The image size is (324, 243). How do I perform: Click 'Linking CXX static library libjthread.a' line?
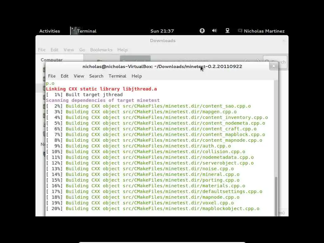tap(101, 89)
